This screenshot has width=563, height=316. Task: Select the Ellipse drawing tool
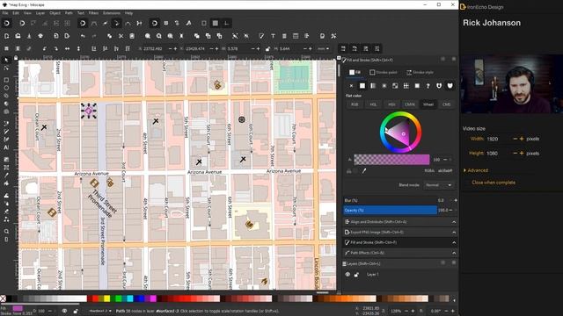point(6,88)
